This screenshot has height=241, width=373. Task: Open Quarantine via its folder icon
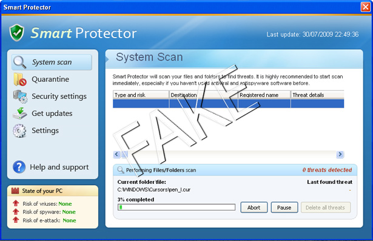(20, 80)
